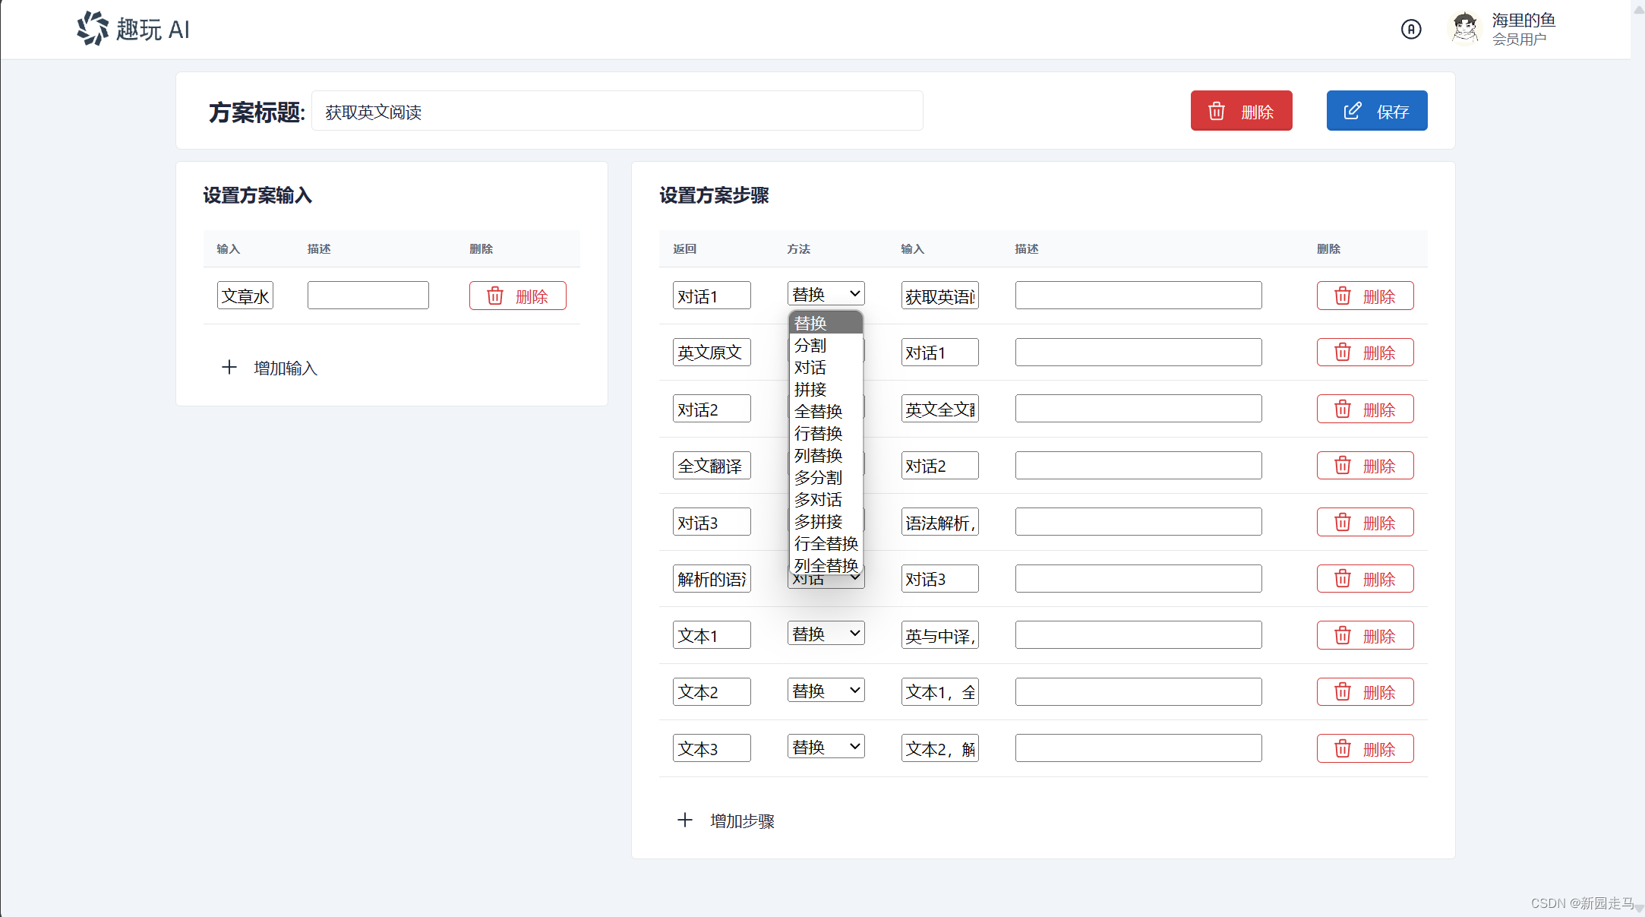Click description field of 英文原文 row
1645x917 pixels.
[1138, 353]
